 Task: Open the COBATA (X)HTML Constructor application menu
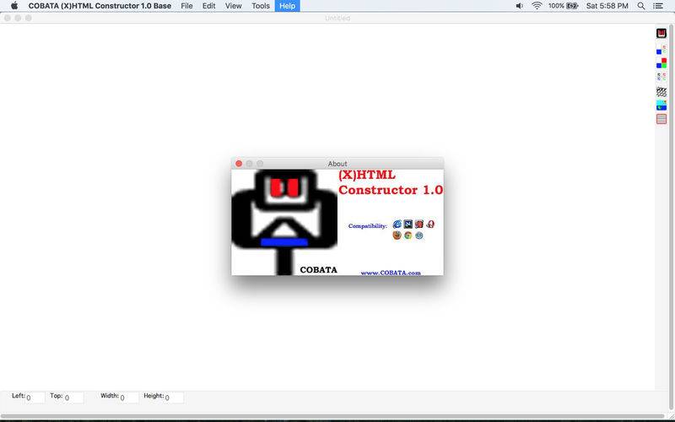(x=100, y=6)
